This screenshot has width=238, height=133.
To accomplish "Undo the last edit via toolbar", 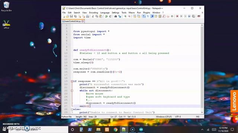I will click(x=106, y=16).
